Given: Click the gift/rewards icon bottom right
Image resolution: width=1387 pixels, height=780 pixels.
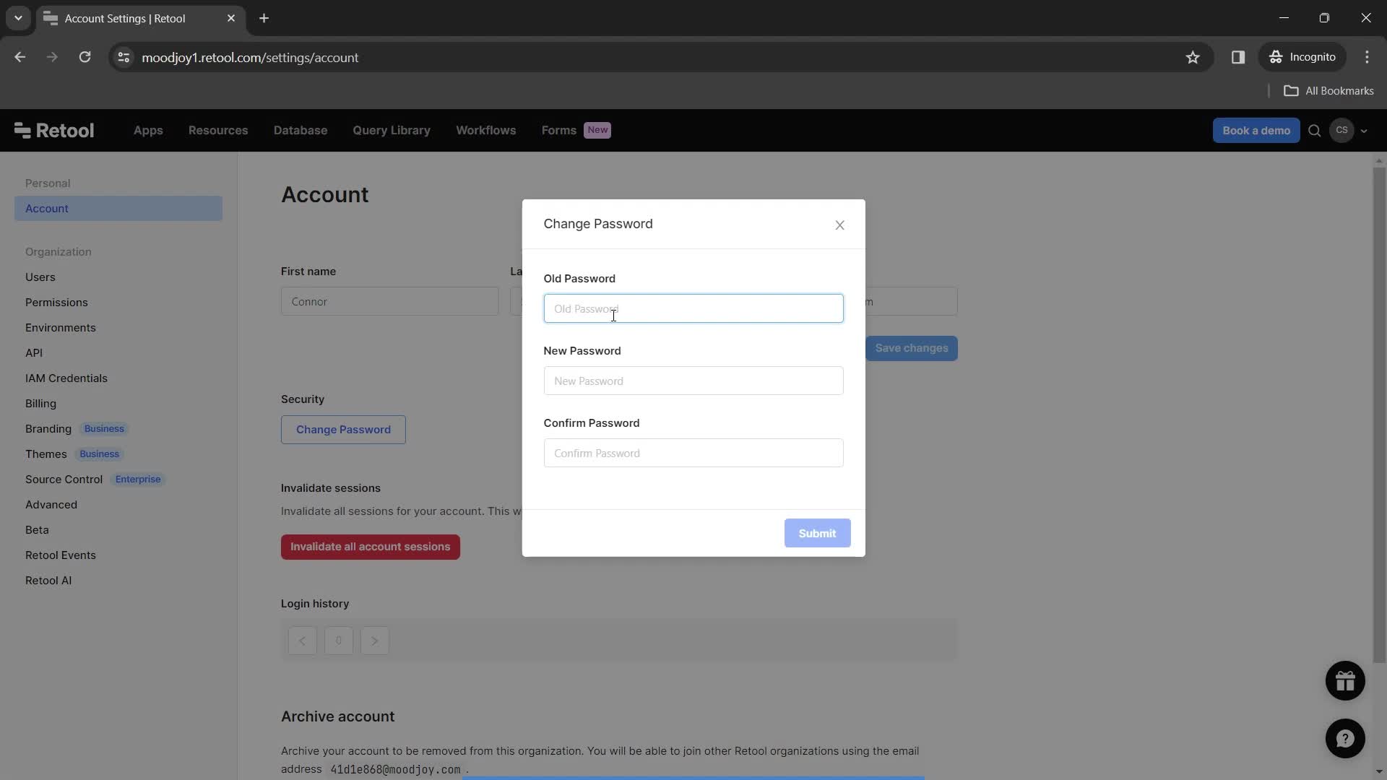Looking at the screenshot, I should [1346, 680].
